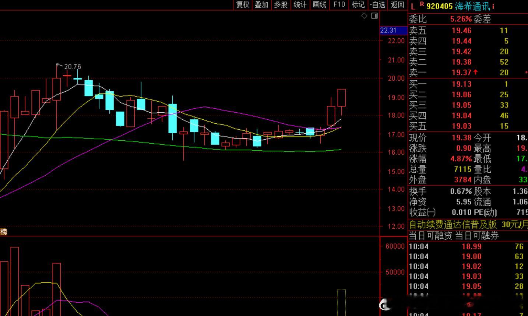This screenshot has width=528, height=316.
Task: Click the 卖五 price 19.46
Action: 461,31
